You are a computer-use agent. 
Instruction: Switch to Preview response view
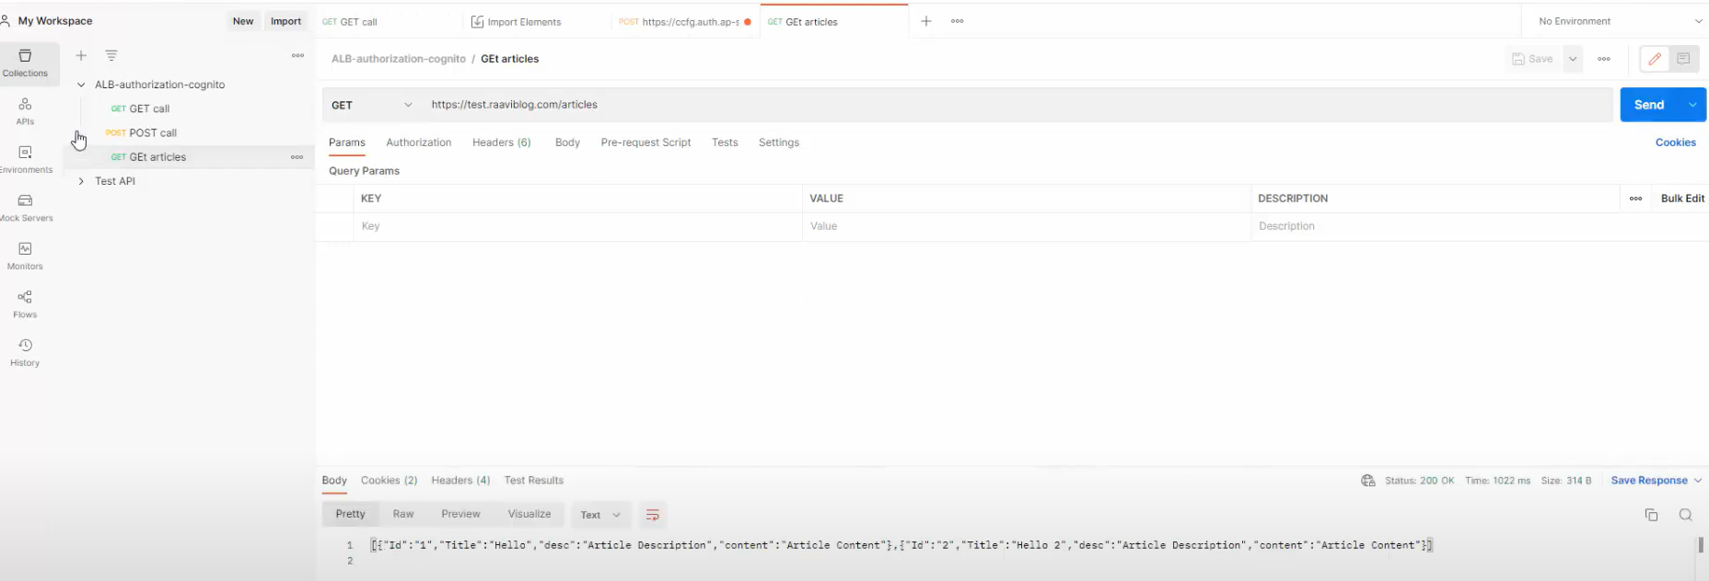point(460,515)
